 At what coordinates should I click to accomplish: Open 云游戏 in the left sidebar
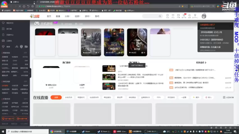click(x=9, y=41)
